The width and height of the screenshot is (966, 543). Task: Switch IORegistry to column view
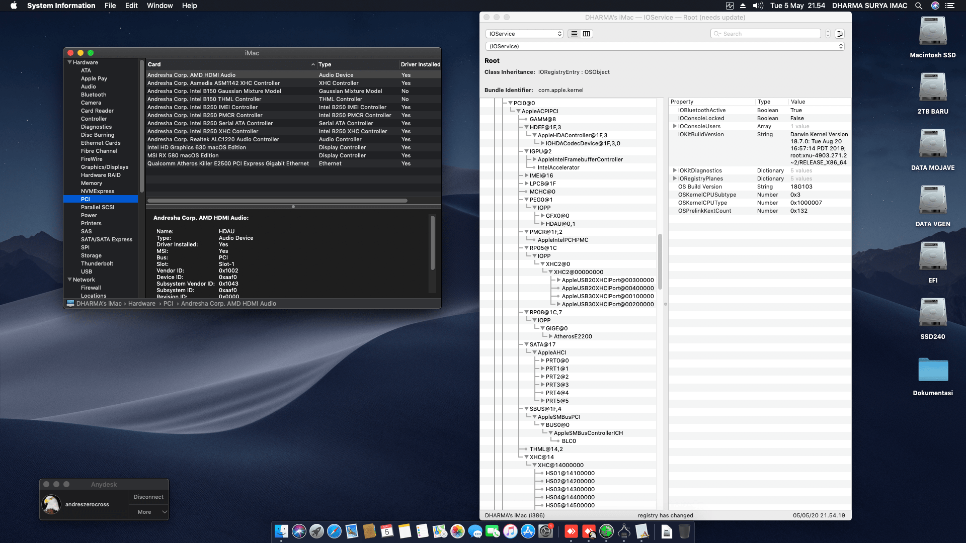tap(587, 34)
